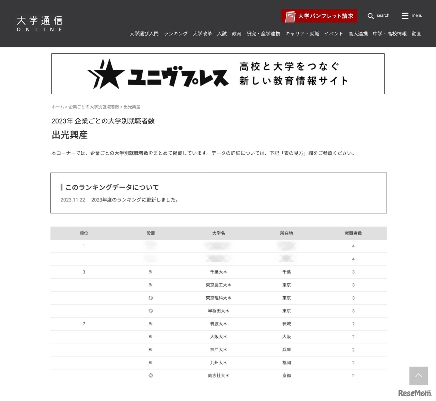The image size is (436, 401).
Task: Click the 所在地 column header
Action: (x=286, y=233)
